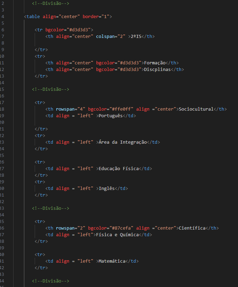
Task: Place cursor on the Científica text
Action: pyautogui.click(x=192, y=228)
